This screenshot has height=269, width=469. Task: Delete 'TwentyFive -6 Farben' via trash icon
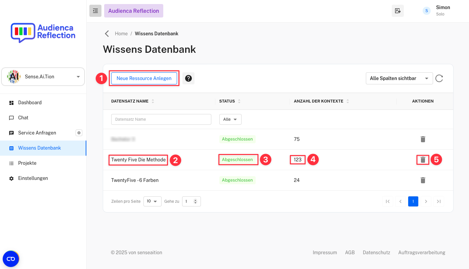[x=423, y=180]
